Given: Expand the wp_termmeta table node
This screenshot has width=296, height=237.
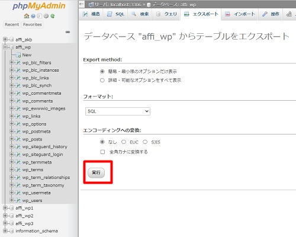Looking at the screenshot, I should tap(12, 162).
